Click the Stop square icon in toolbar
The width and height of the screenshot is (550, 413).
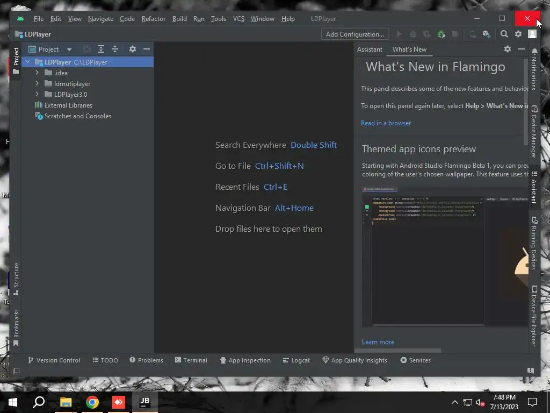(455, 34)
